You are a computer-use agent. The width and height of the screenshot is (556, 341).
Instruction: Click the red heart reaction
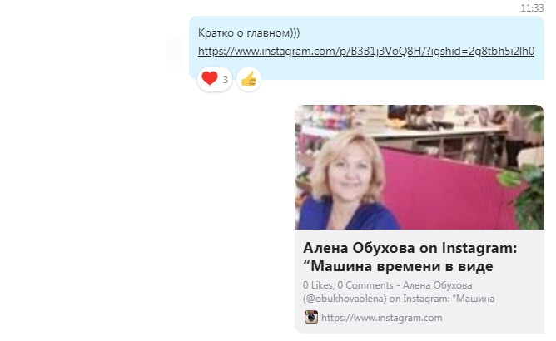(x=209, y=78)
